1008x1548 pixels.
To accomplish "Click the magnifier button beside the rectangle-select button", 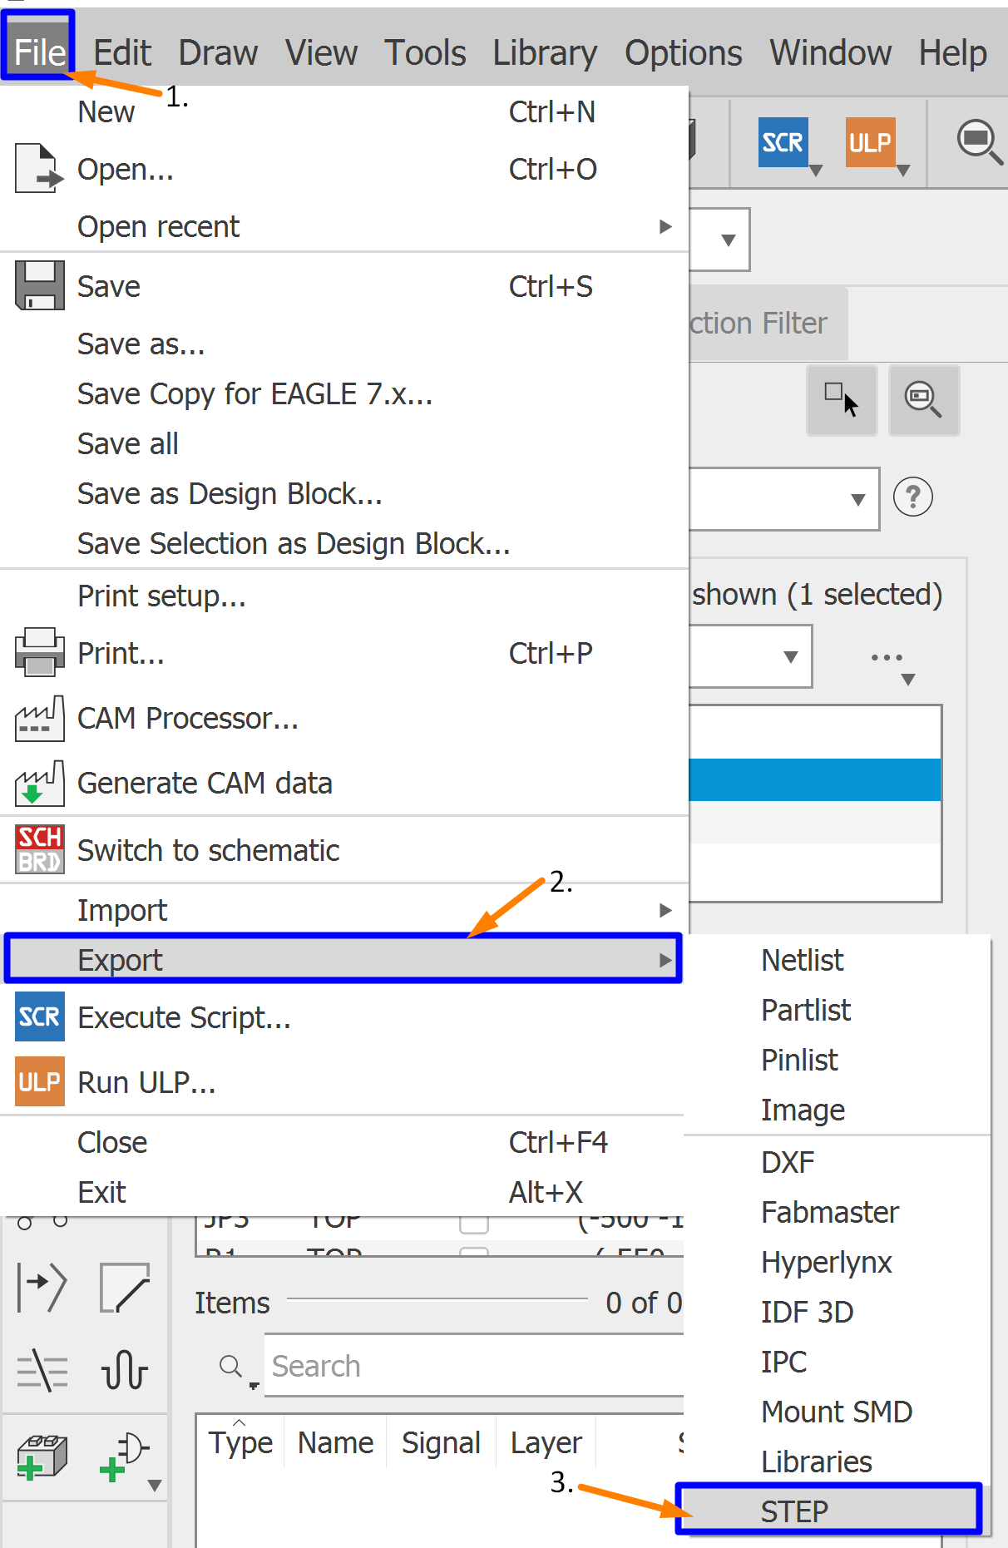I will (923, 398).
